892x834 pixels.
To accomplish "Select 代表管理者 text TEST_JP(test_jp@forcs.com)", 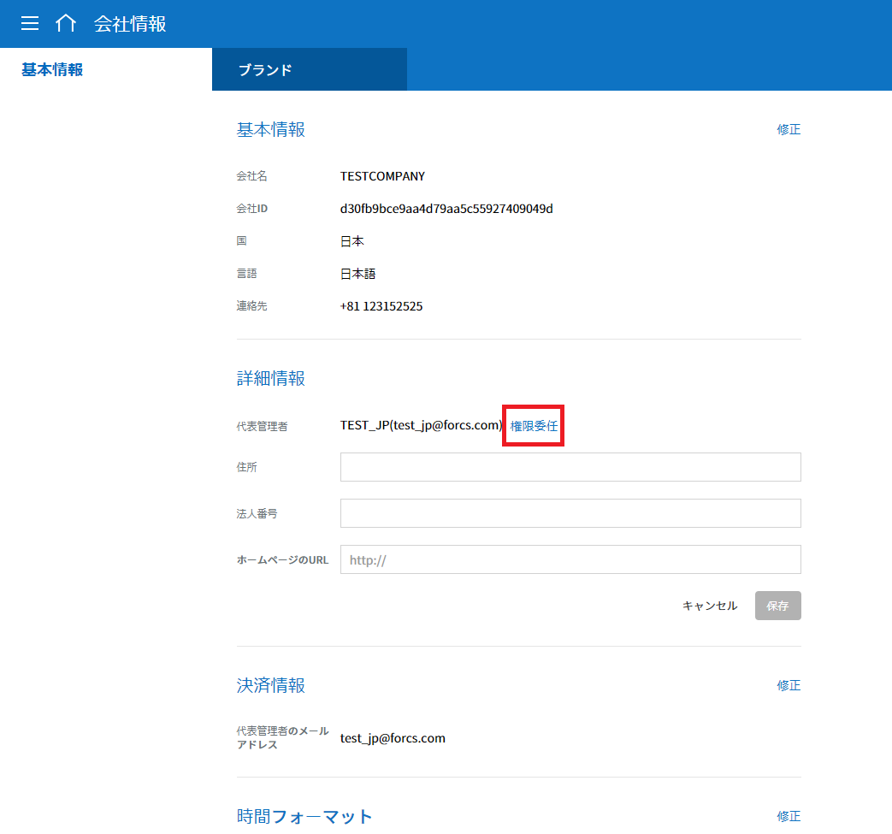I will point(422,425).
